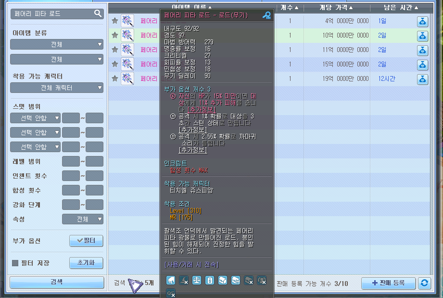
Task: Open the first 전체 dropdown under 아이템 분류
Action: click(57, 44)
